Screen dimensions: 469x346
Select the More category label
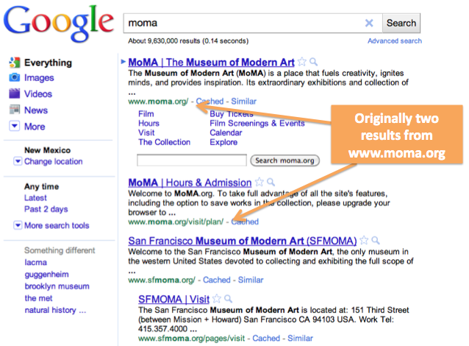tap(35, 127)
